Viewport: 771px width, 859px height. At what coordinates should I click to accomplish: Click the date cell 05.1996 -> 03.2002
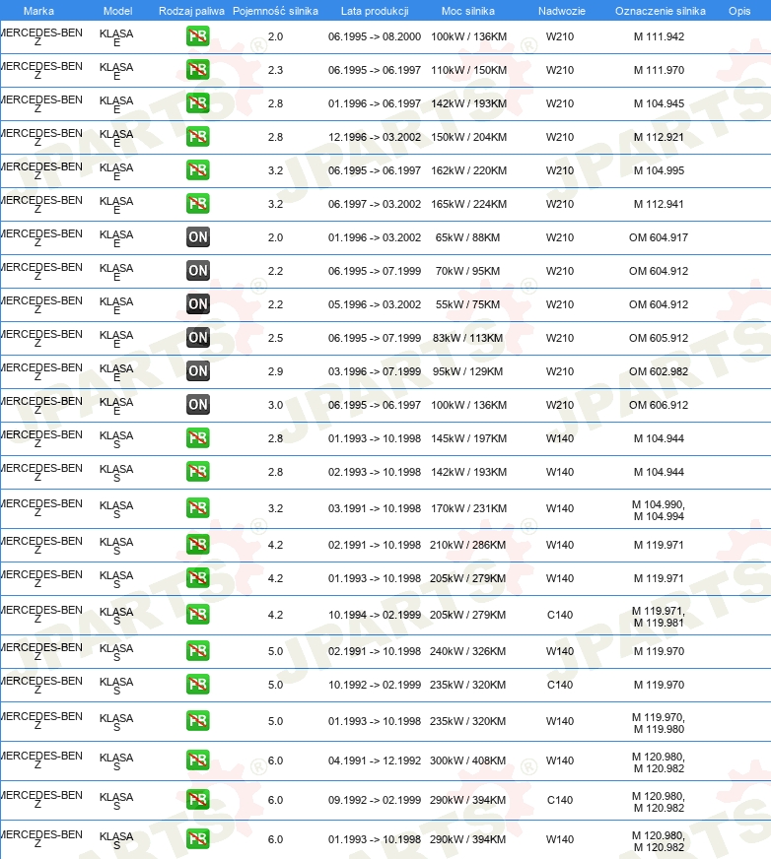pyautogui.click(x=375, y=304)
